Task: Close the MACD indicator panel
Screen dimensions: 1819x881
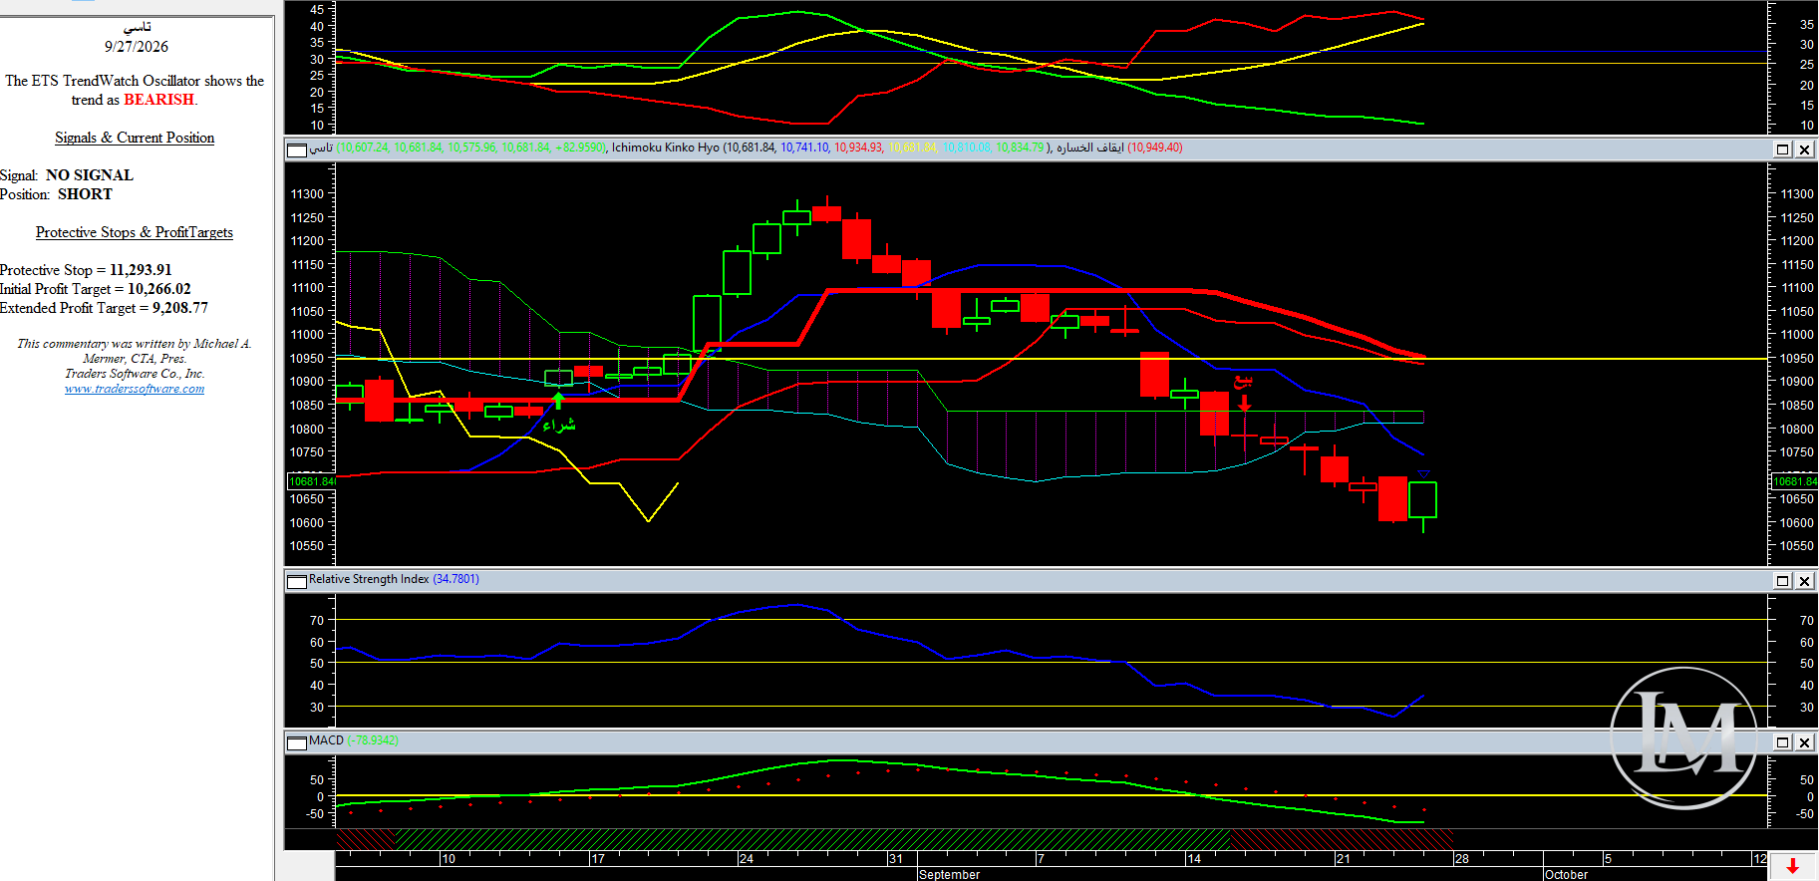Action: coord(1804,742)
